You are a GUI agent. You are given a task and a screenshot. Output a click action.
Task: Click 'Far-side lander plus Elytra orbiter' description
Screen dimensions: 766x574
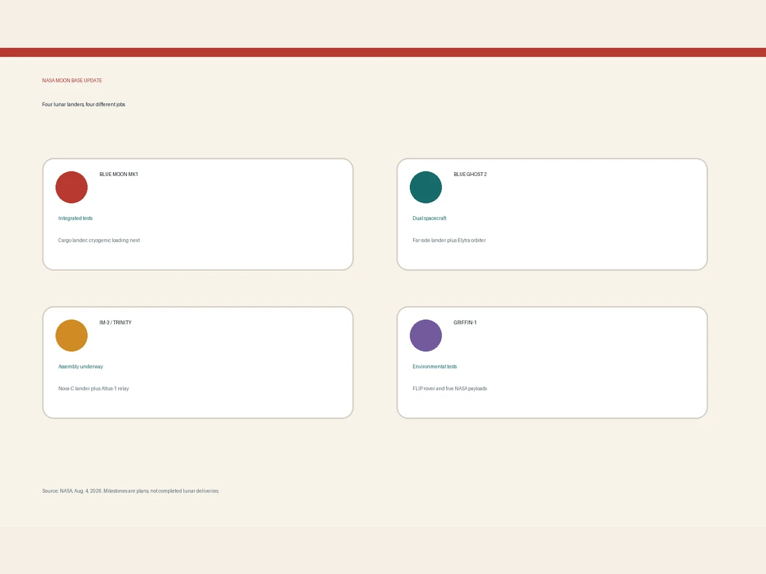(449, 240)
